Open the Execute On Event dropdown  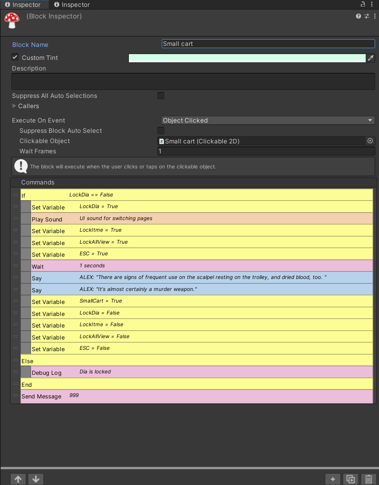point(268,120)
